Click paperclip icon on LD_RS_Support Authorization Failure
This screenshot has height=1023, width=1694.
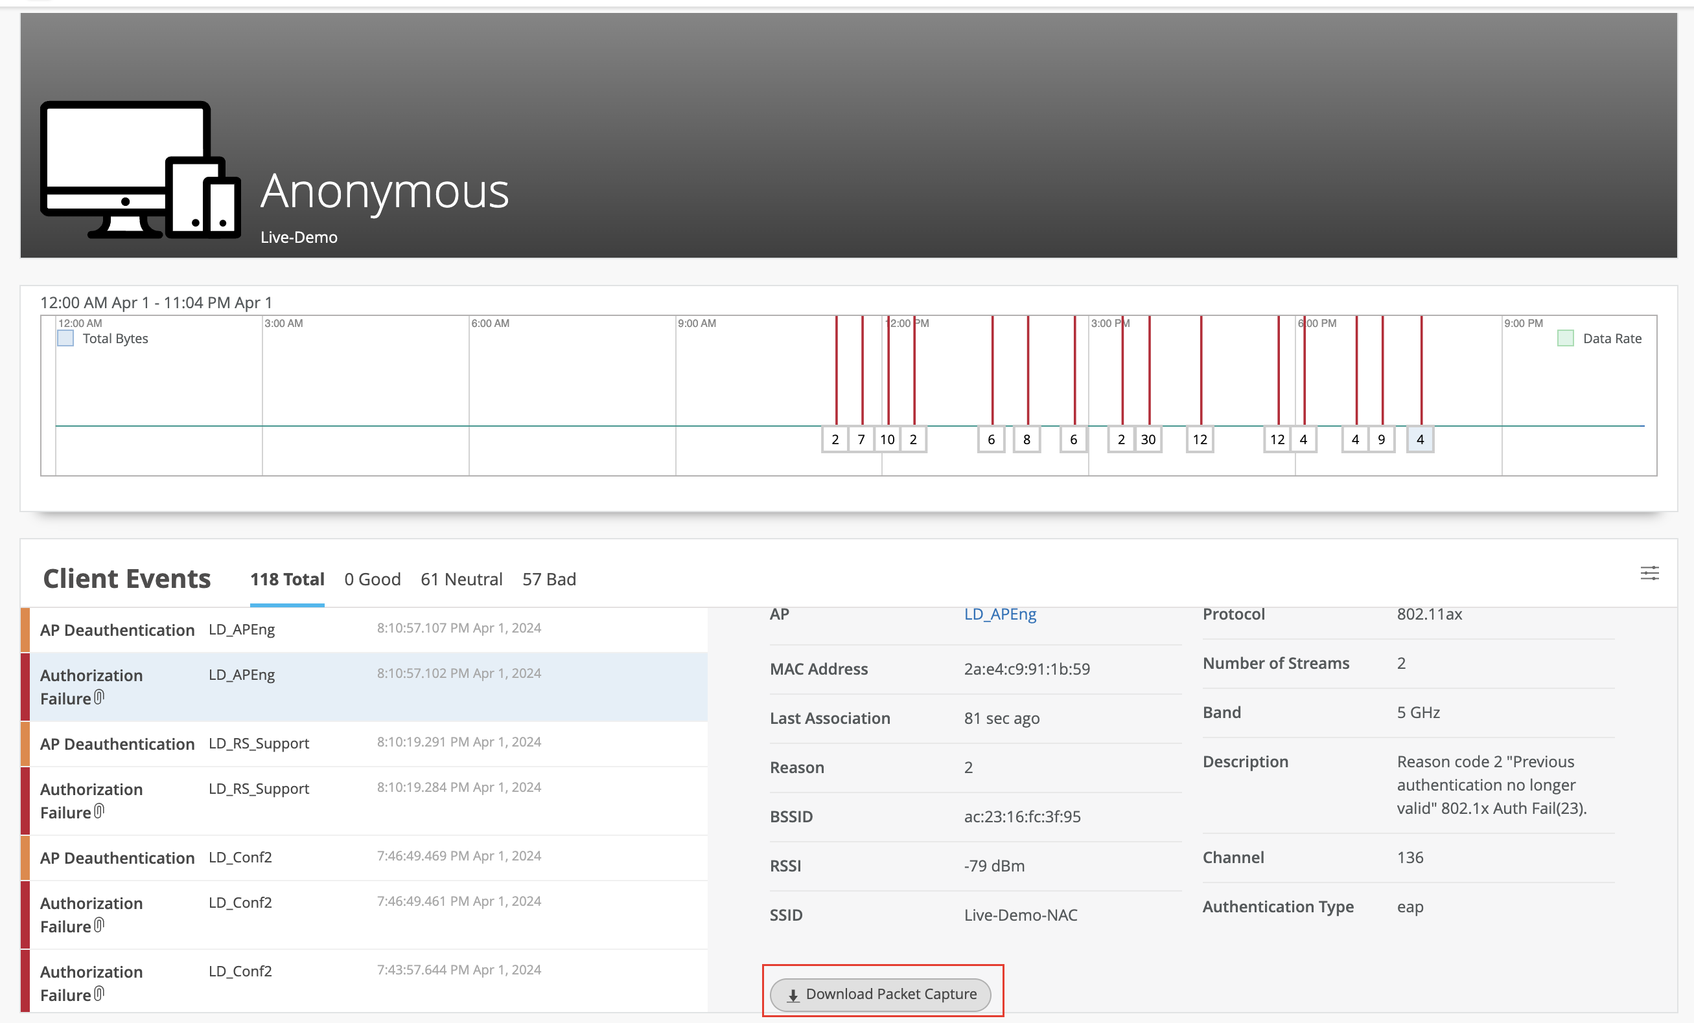click(x=99, y=811)
